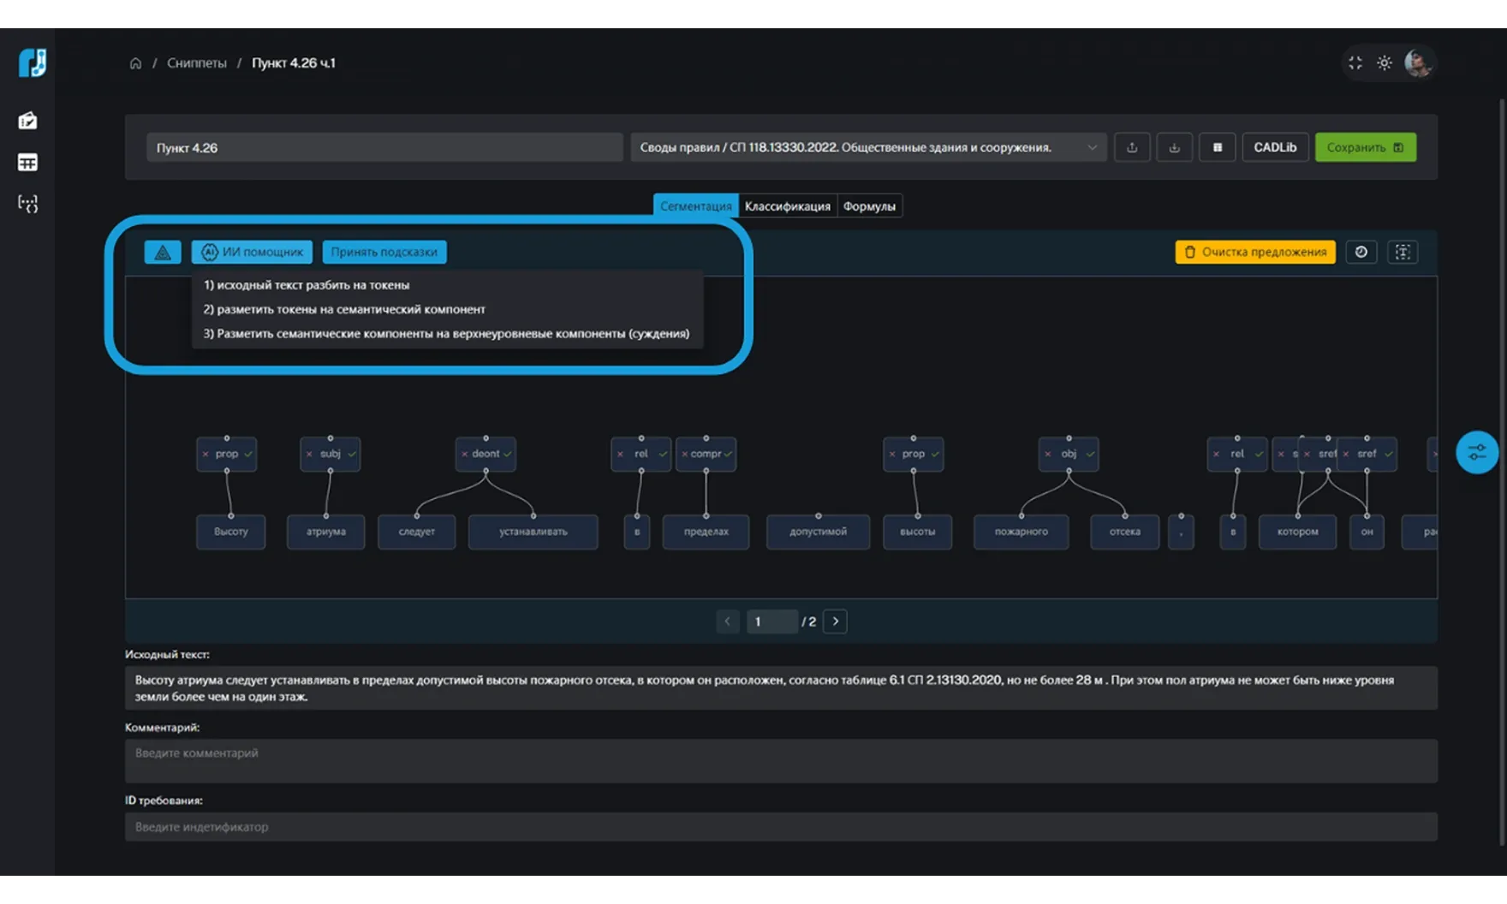
Task: Switch to the Классификация tab
Action: tap(787, 206)
